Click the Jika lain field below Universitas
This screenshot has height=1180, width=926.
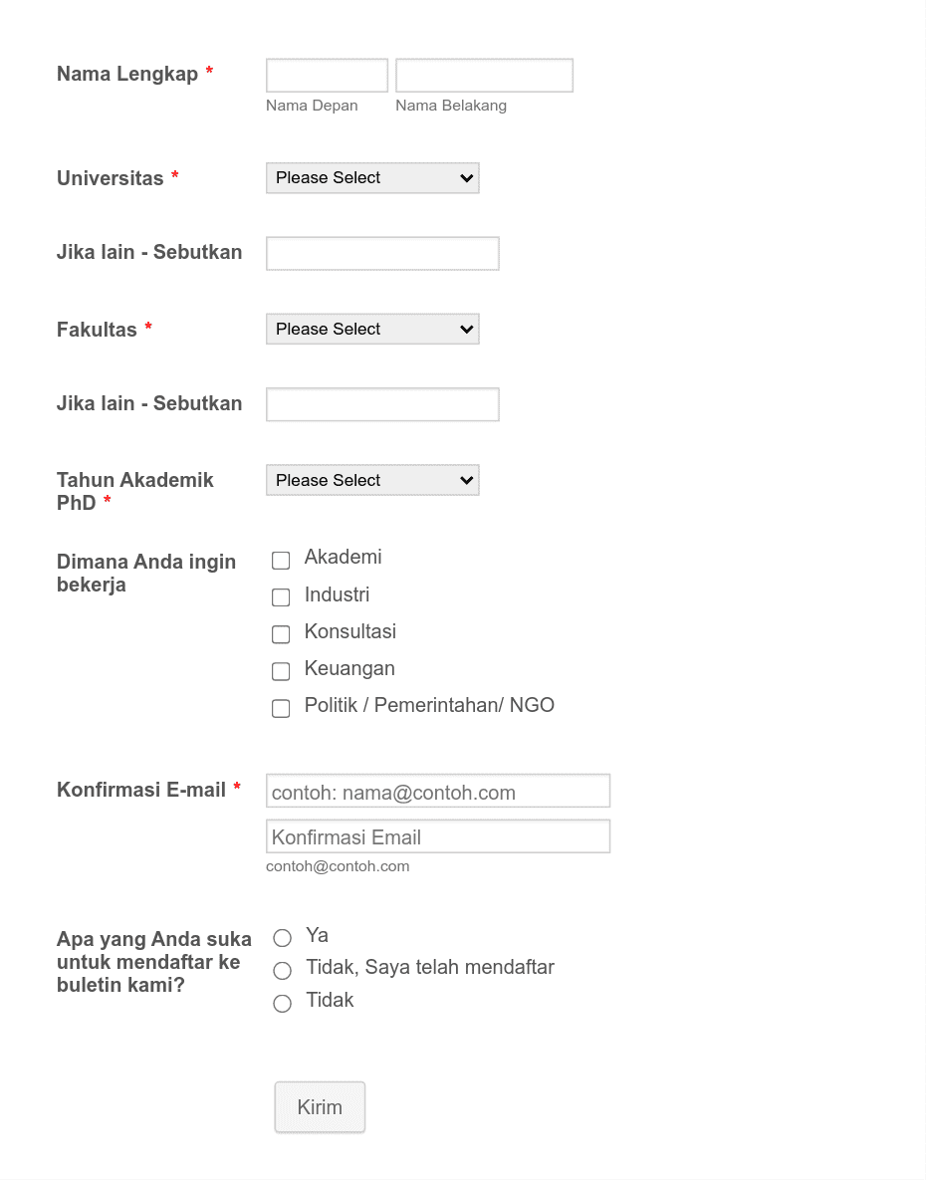[381, 253]
